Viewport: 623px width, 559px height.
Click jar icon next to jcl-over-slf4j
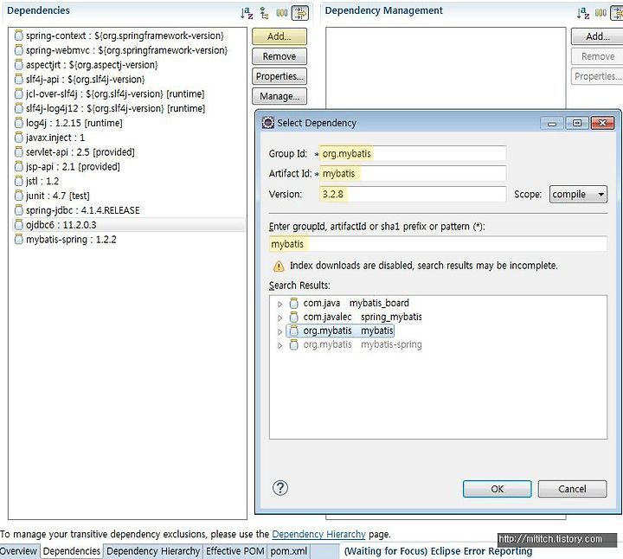[x=18, y=93]
